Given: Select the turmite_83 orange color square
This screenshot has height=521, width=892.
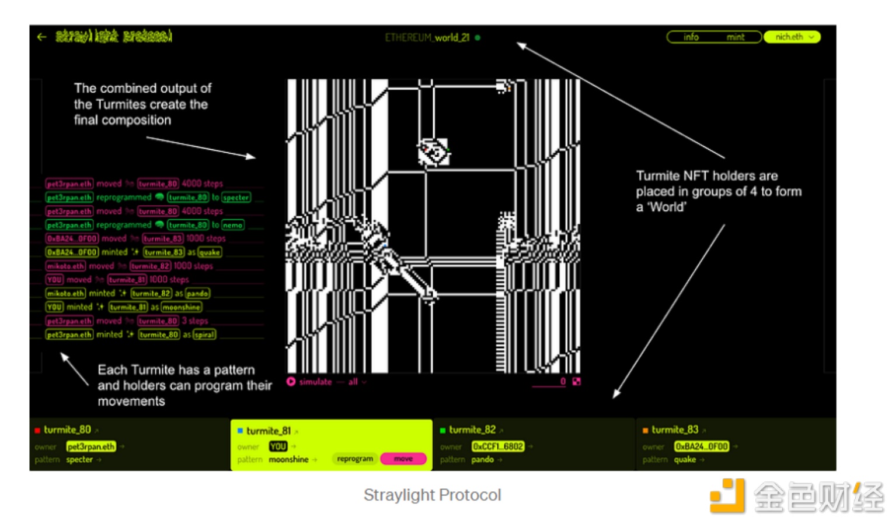Looking at the screenshot, I should coord(646,431).
